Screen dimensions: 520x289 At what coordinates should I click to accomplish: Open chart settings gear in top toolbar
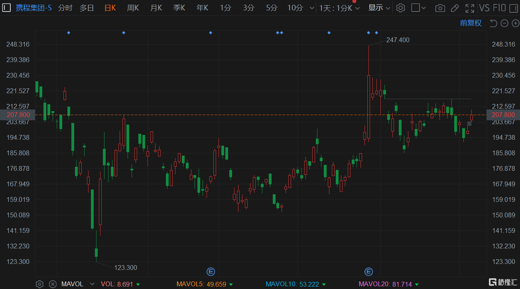[x=401, y=8]
